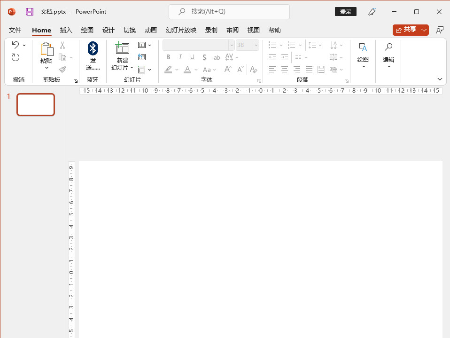
Task: Open the Clipboard pane launcher
Action: click(x=76, y=81)
